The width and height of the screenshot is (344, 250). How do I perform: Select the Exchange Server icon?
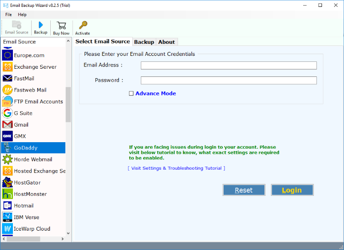click(x=7, y=67)
